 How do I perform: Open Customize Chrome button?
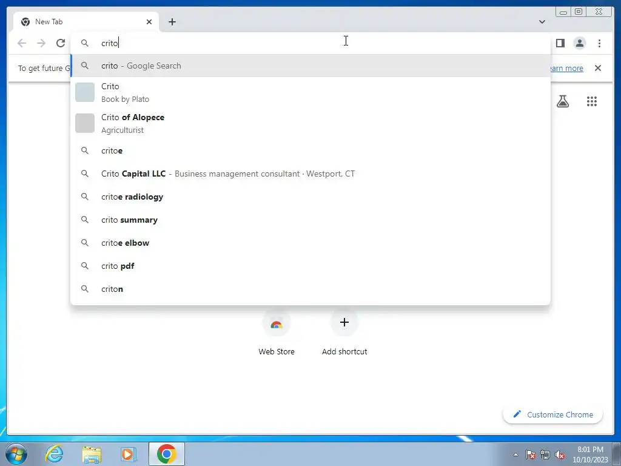tap(553, 414)
